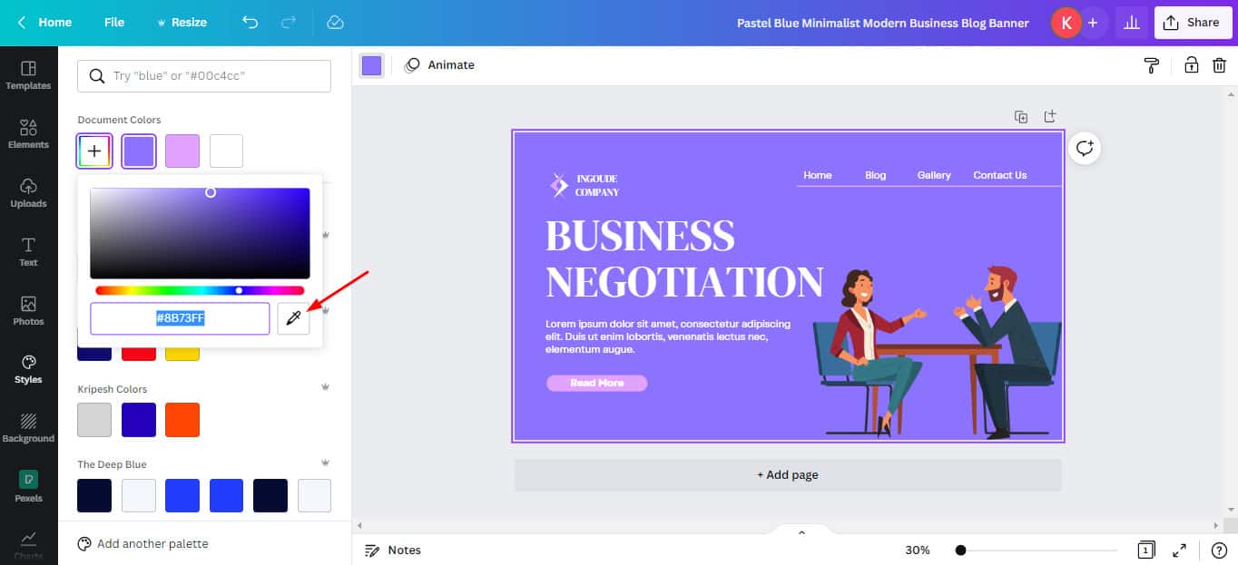Open the Notes panel

click(x=393, y=550)
